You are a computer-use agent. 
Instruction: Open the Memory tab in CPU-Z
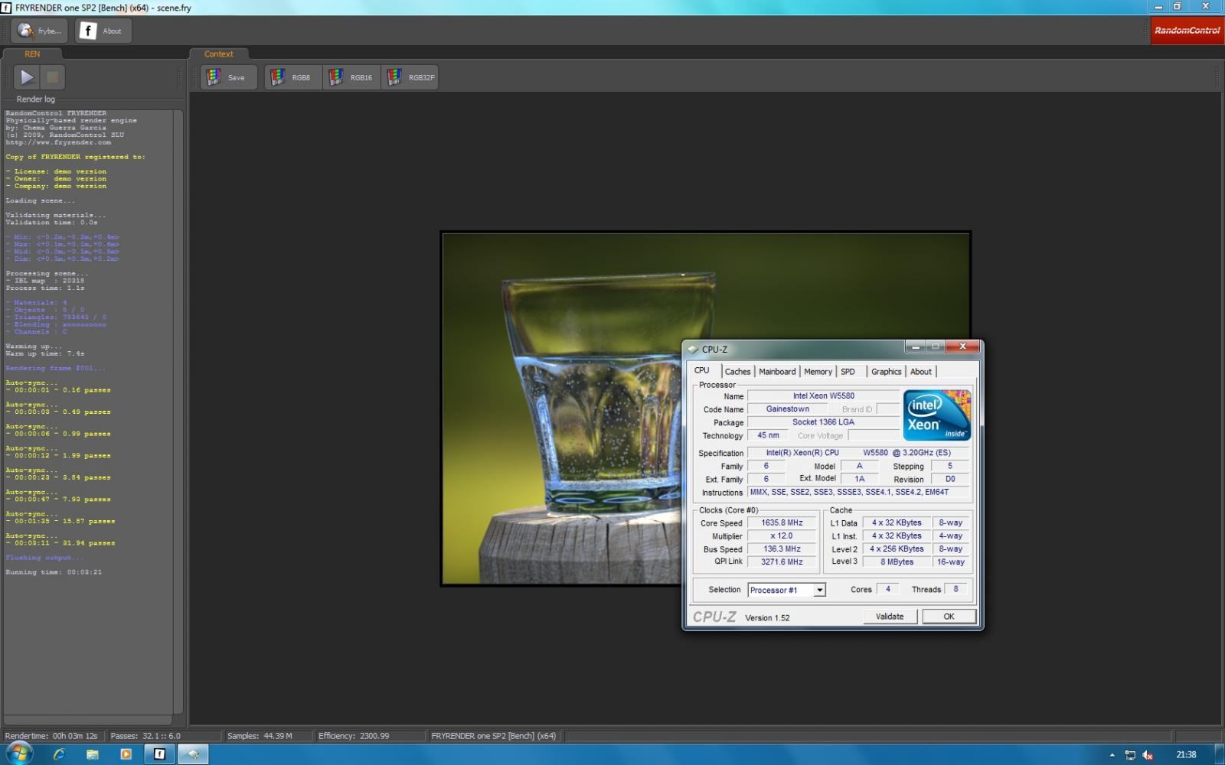click(818, 372)
